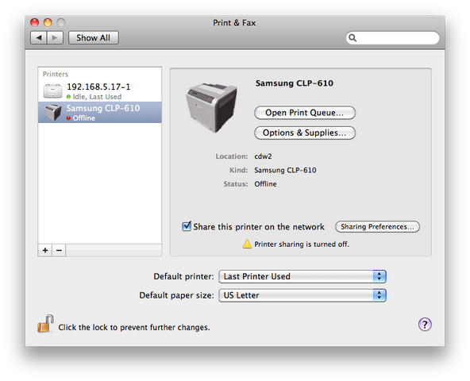
Task: Open the Default paper size dropdown
Action: (x=302, y=295)
